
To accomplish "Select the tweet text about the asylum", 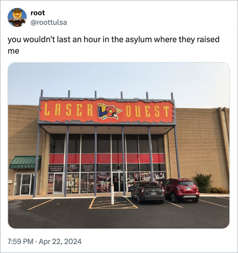I will point(114,45).
